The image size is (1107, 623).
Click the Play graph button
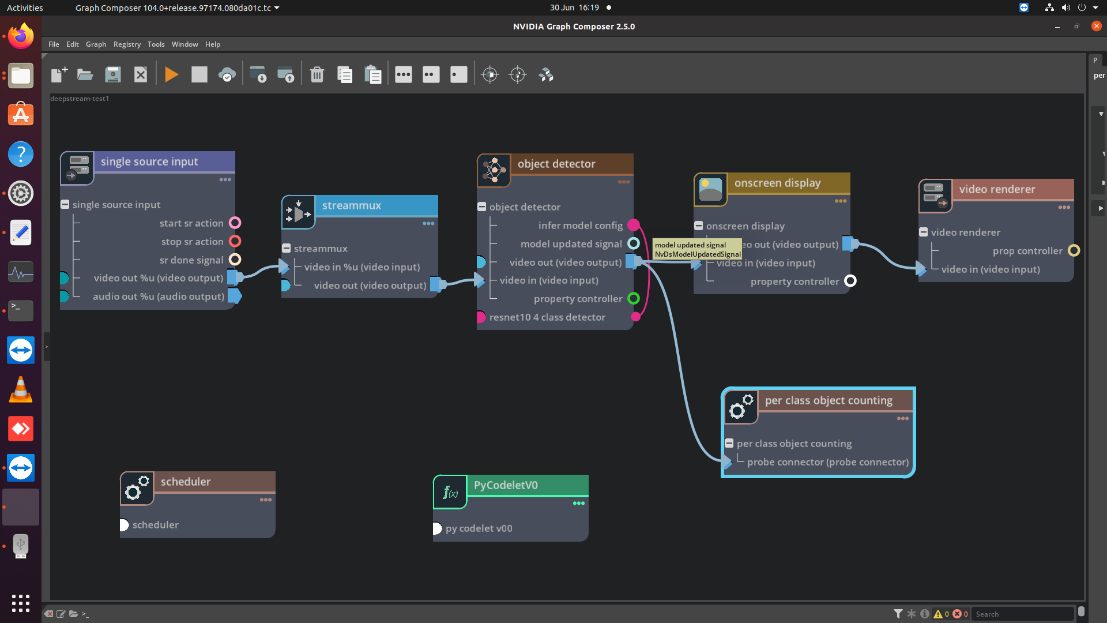click(171, 74)
